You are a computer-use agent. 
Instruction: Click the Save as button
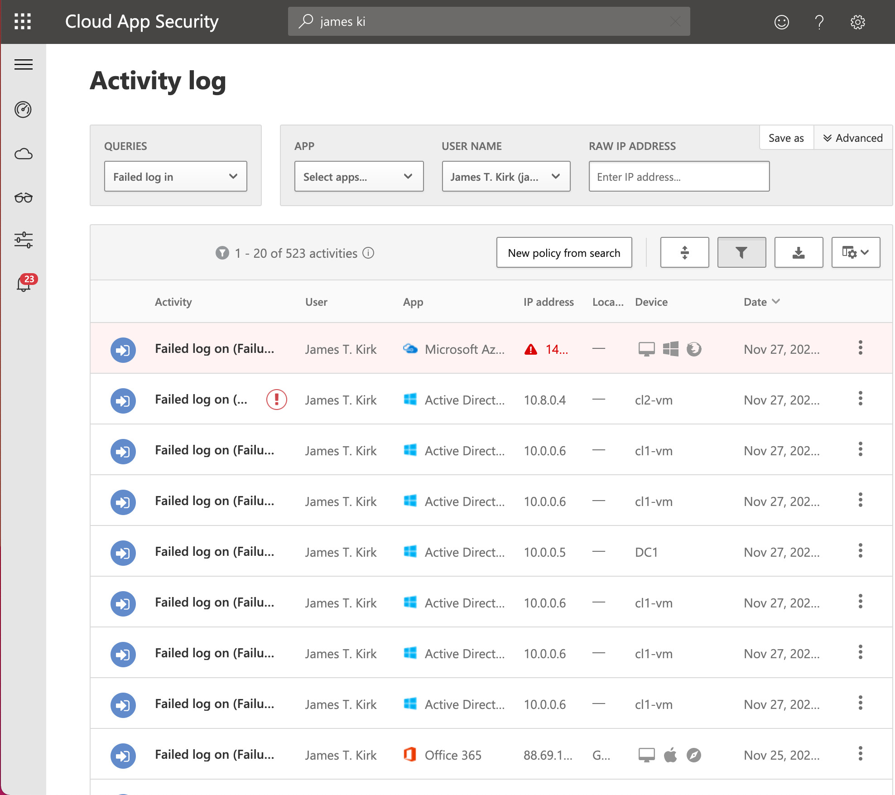785,138
